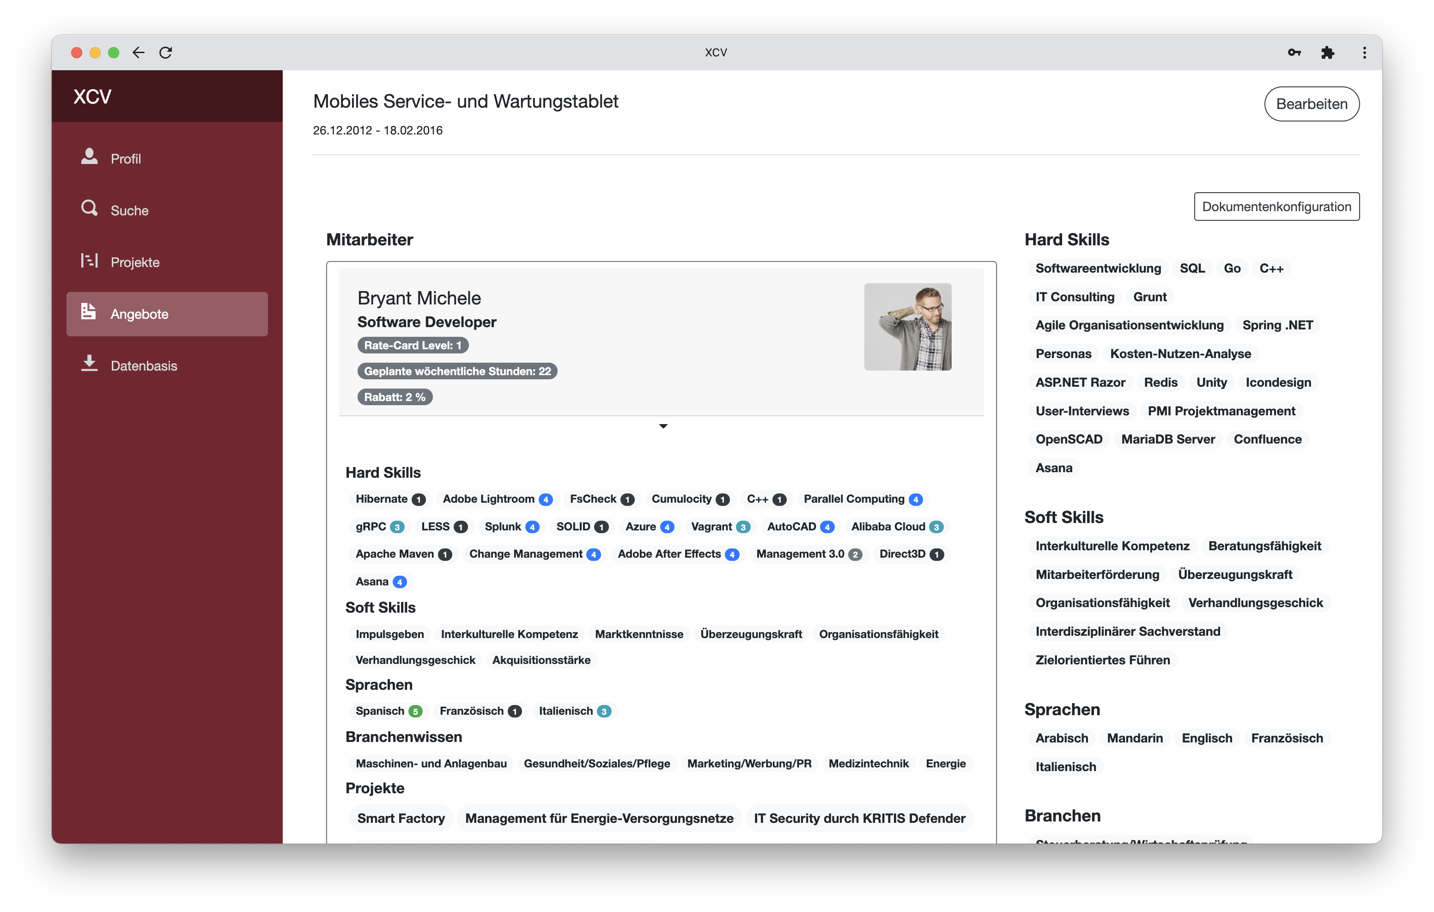Click the Suche magnifier icon
This screenshot has height=912, width=1434.
89,208
